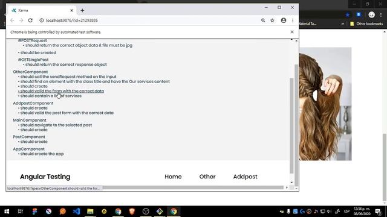Open 'should create' under AddpostComponent
Screen dimensions: 387x217
point(34,108)
